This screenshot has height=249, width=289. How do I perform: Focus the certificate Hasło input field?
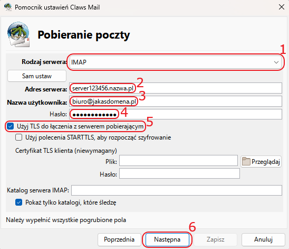(179, 173)
